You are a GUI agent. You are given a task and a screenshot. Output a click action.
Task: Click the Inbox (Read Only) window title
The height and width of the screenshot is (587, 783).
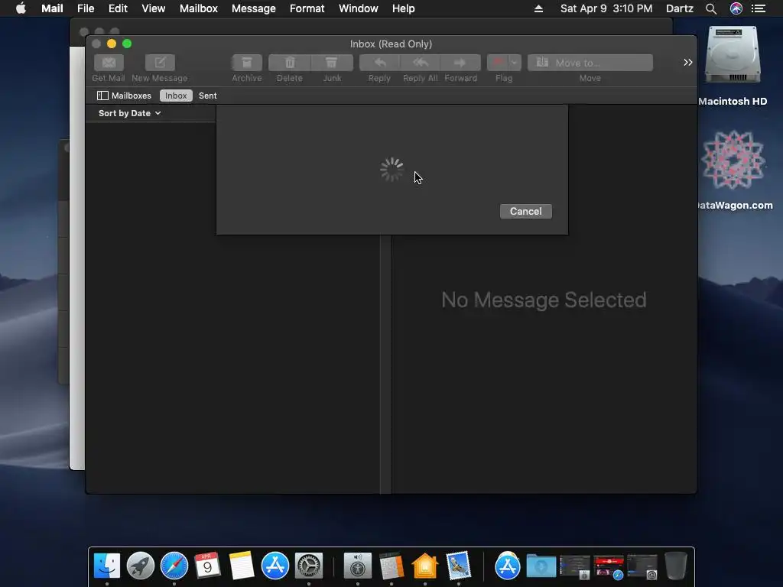click(x=391, y=44)
